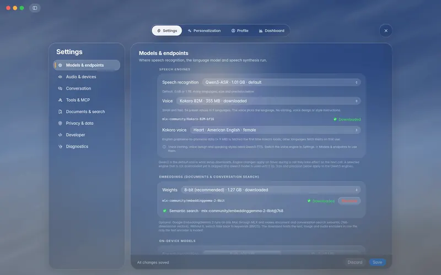
Task: Click the Dashboard bar chart icon
Action: tap(260, 31)
